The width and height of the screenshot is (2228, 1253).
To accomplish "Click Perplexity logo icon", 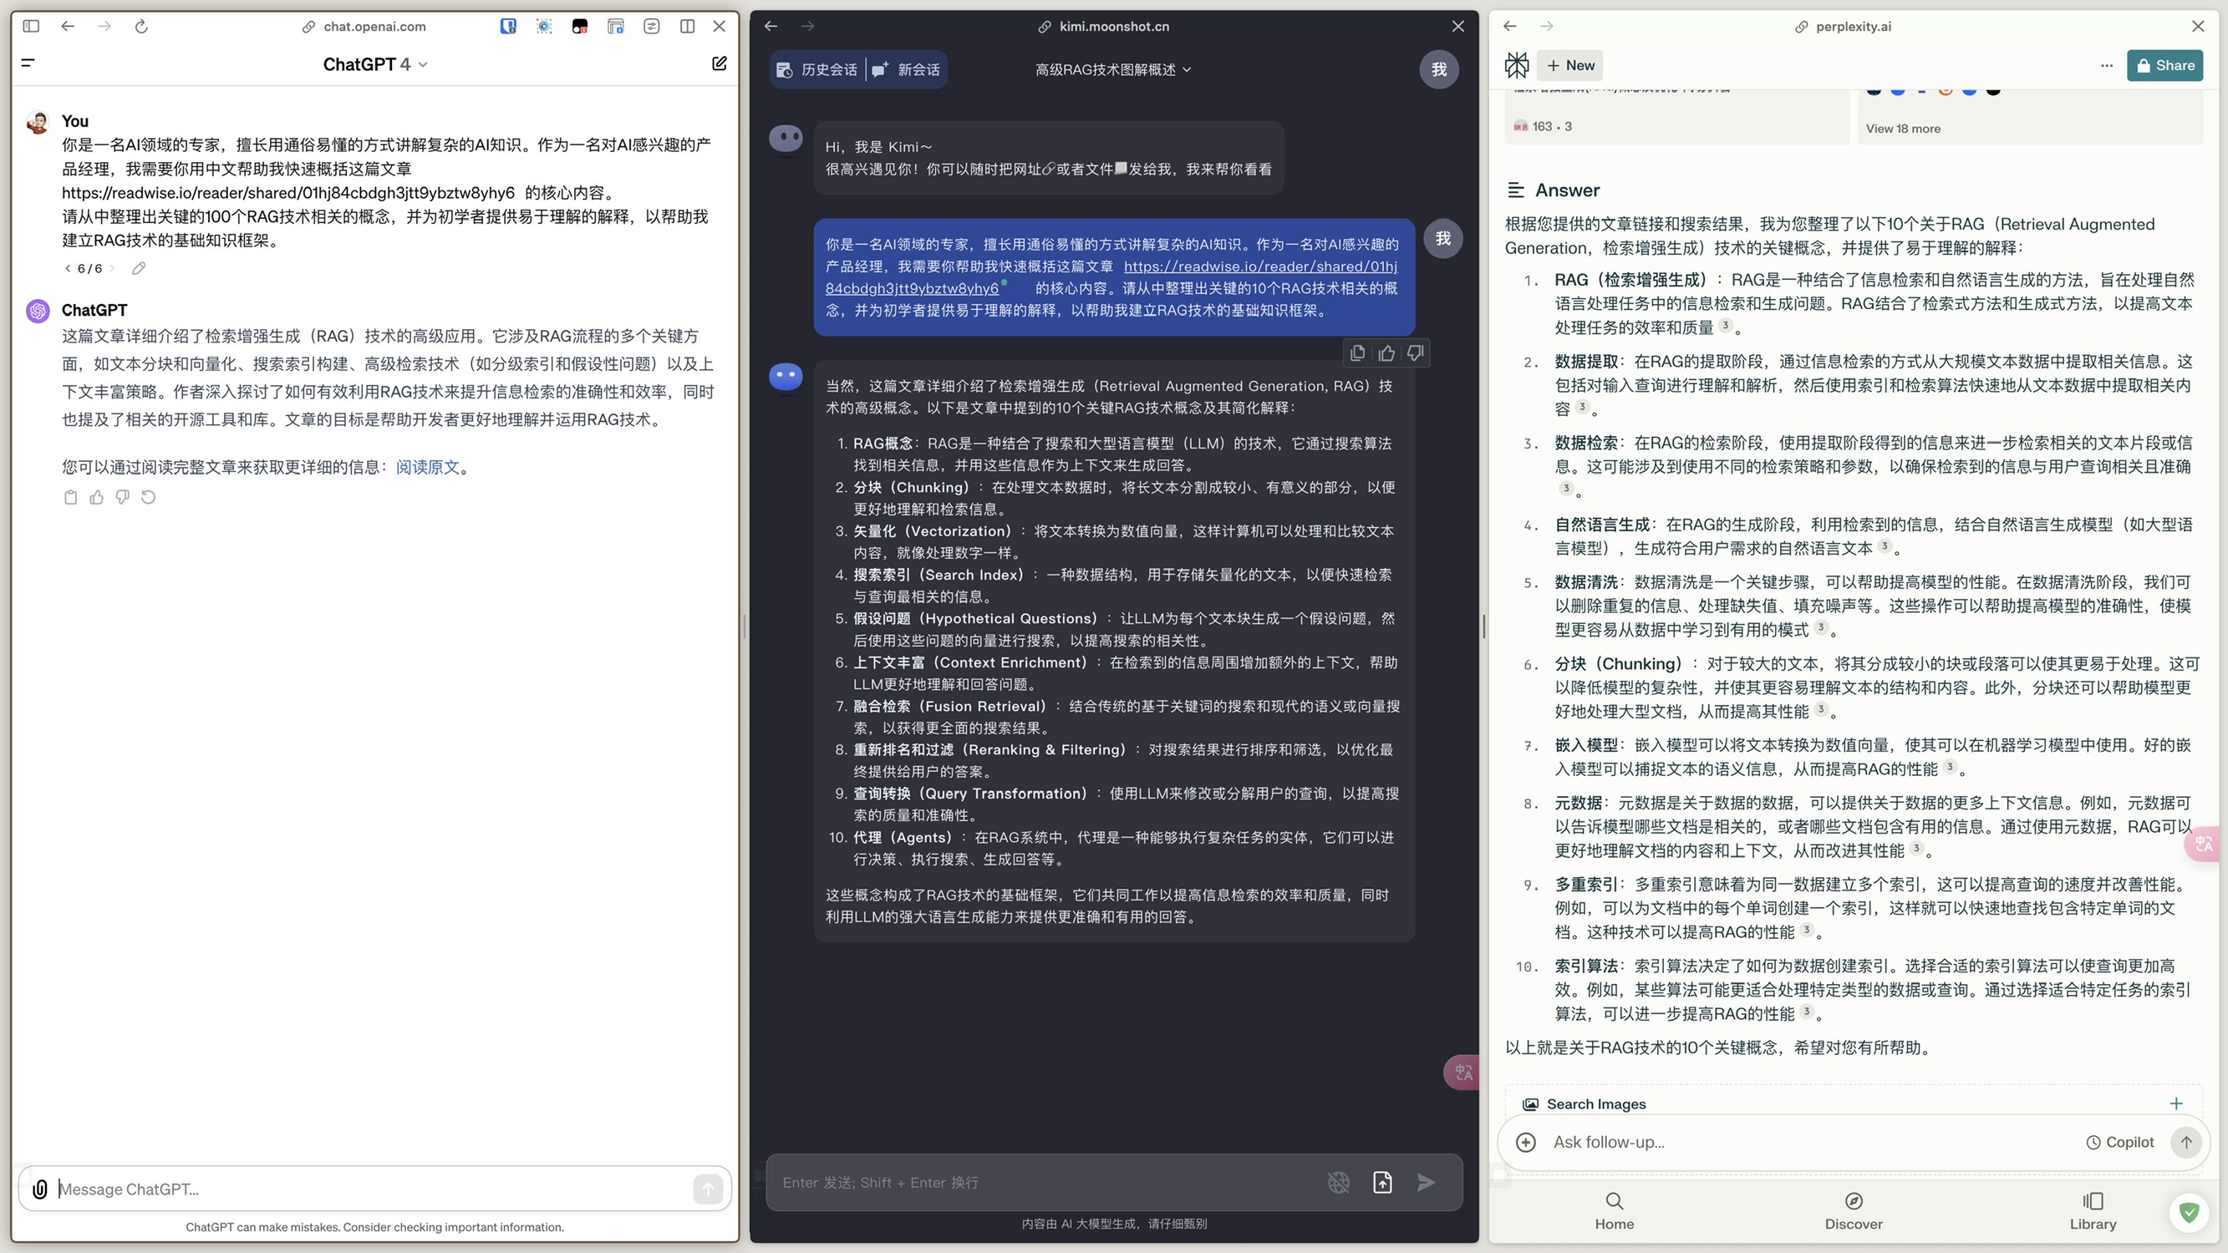I will pos(1517,65).
